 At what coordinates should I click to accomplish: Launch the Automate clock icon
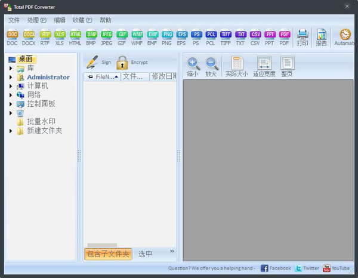[344, 37]
